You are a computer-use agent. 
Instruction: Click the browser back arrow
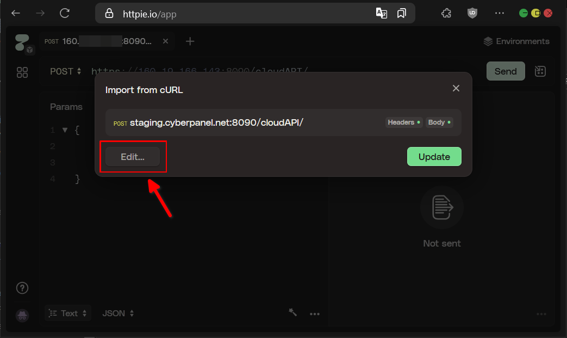coord(16,14)
